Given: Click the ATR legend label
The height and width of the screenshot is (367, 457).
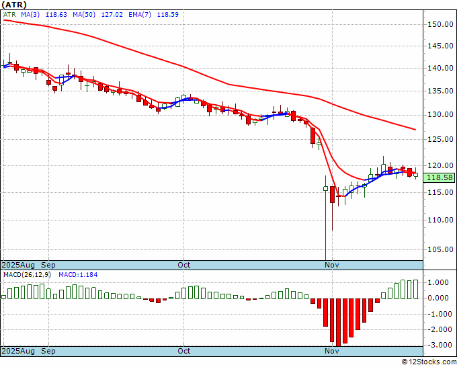Looking at the screenshot, I should 9,15.
